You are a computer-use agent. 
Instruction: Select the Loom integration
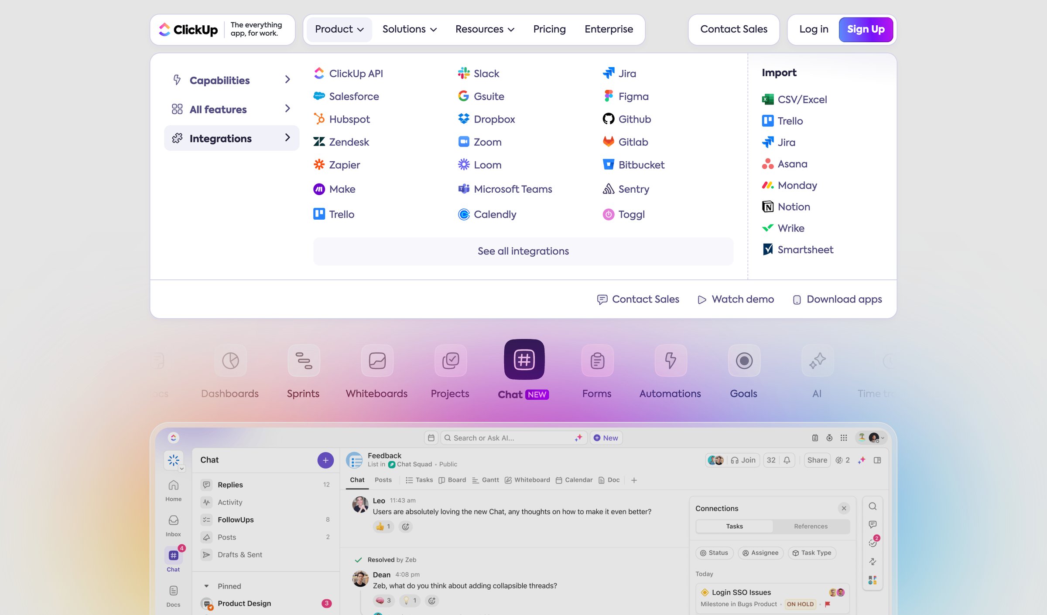pos(480,165)
